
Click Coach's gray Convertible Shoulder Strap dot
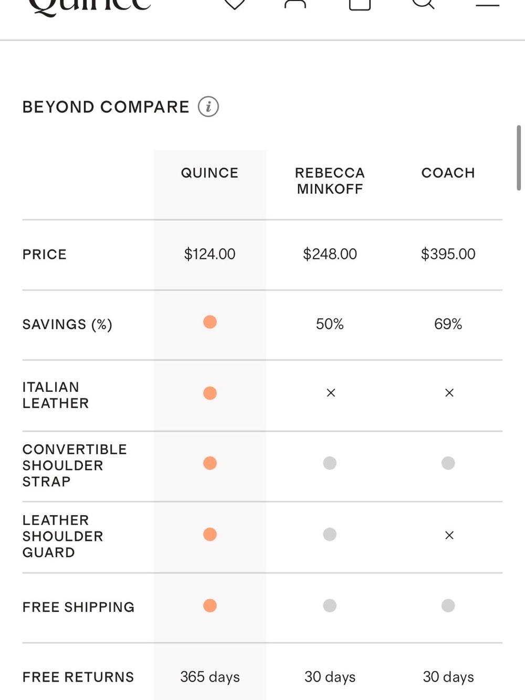[x=448, y=463]
